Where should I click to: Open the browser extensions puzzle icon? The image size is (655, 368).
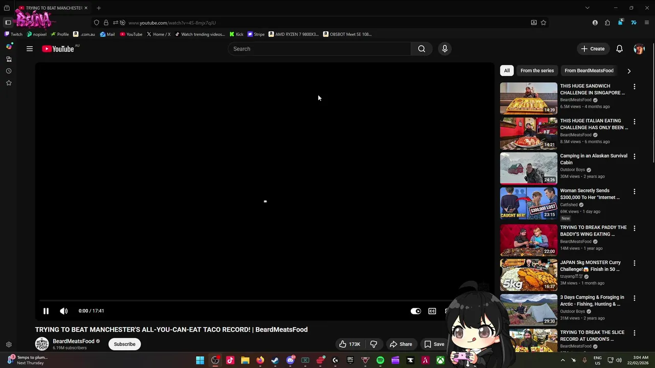pos(607,22)
